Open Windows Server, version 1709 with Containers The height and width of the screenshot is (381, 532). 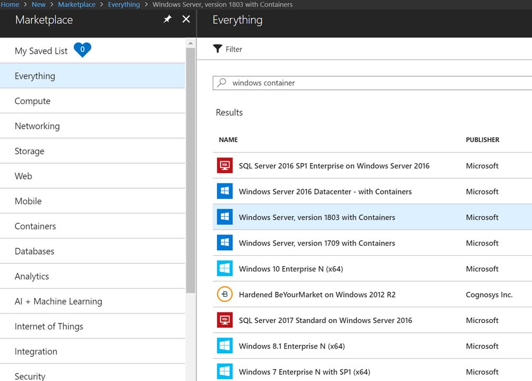pos(317,243)
